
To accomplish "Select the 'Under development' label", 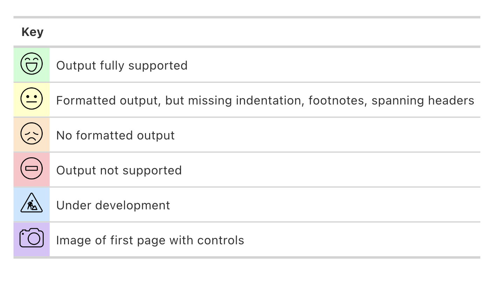I will click(x=113, y=206).
